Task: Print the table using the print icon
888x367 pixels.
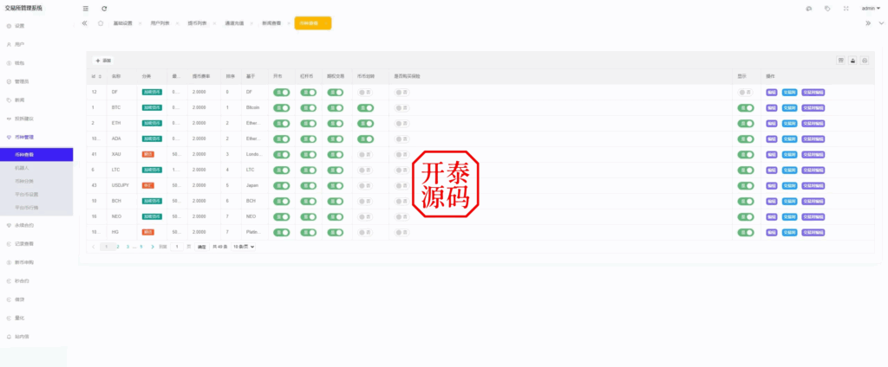Action: [x=865, y=61]
